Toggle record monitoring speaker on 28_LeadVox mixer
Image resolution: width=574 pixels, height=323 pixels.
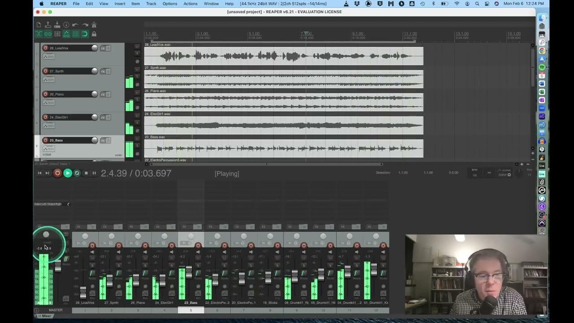tap(92, 252)
